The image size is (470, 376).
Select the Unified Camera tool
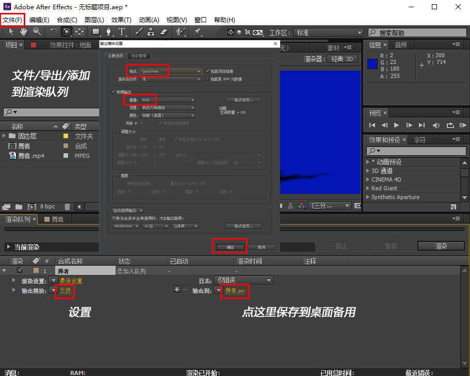tap(66, 32)
